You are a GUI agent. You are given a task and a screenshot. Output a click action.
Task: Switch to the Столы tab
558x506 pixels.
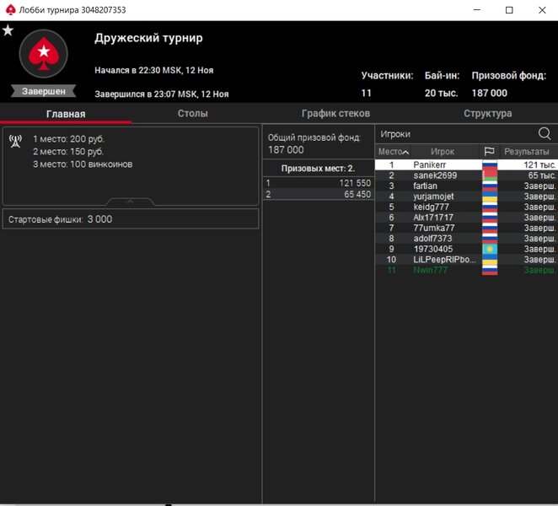click(192, 114)
